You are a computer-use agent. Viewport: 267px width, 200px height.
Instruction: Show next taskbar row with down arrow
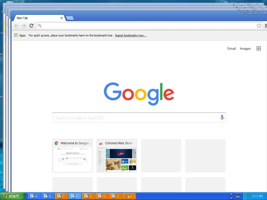tap(231, 198)
